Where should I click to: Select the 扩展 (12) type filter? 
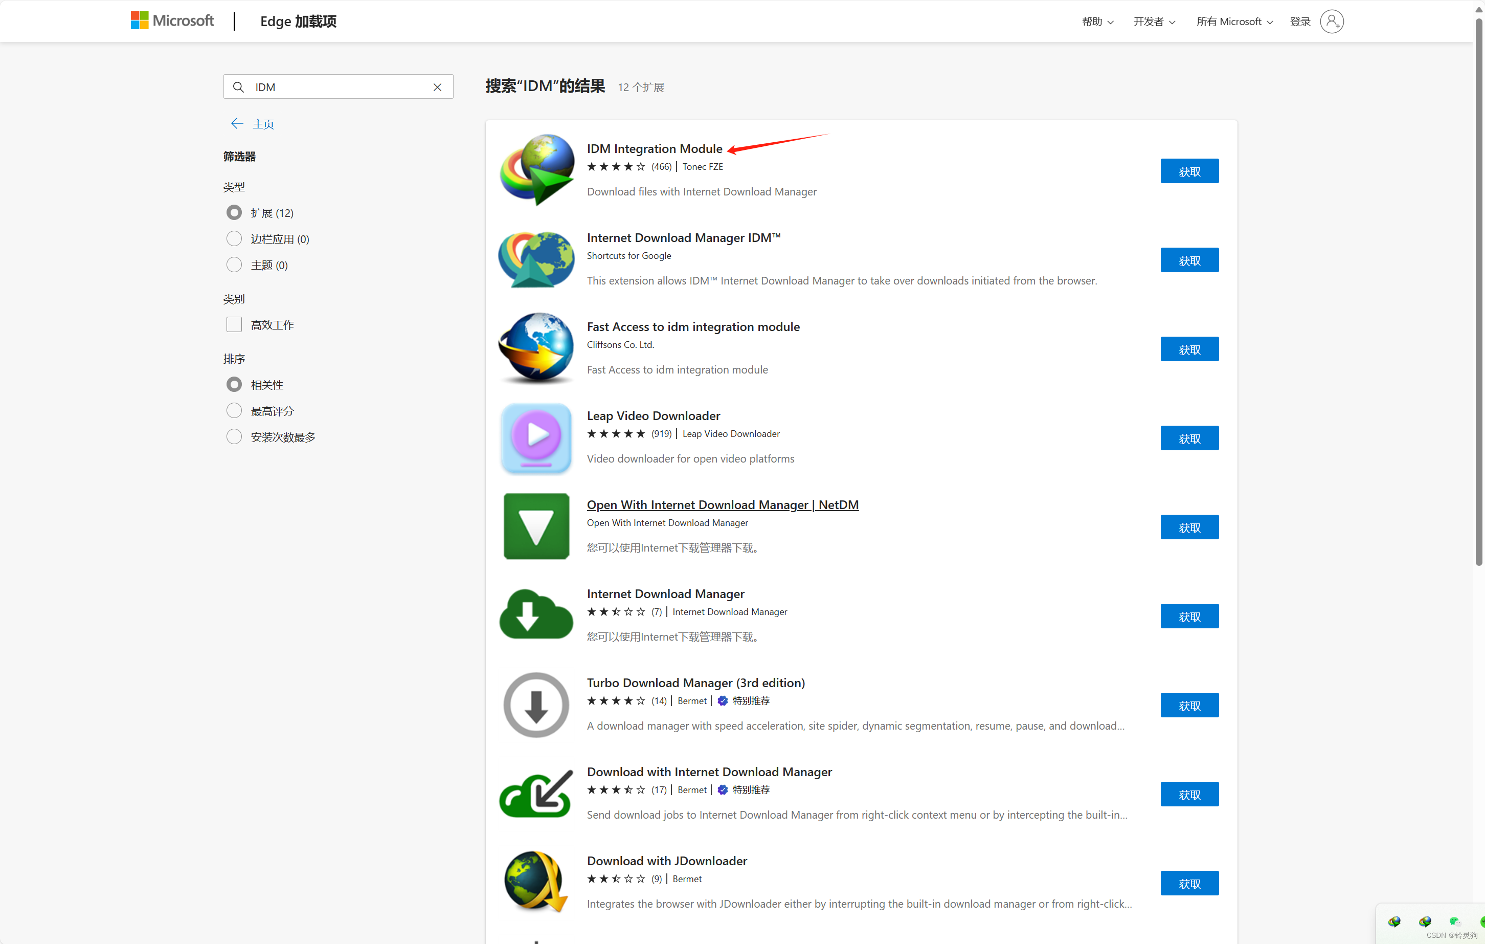[234, 213]
